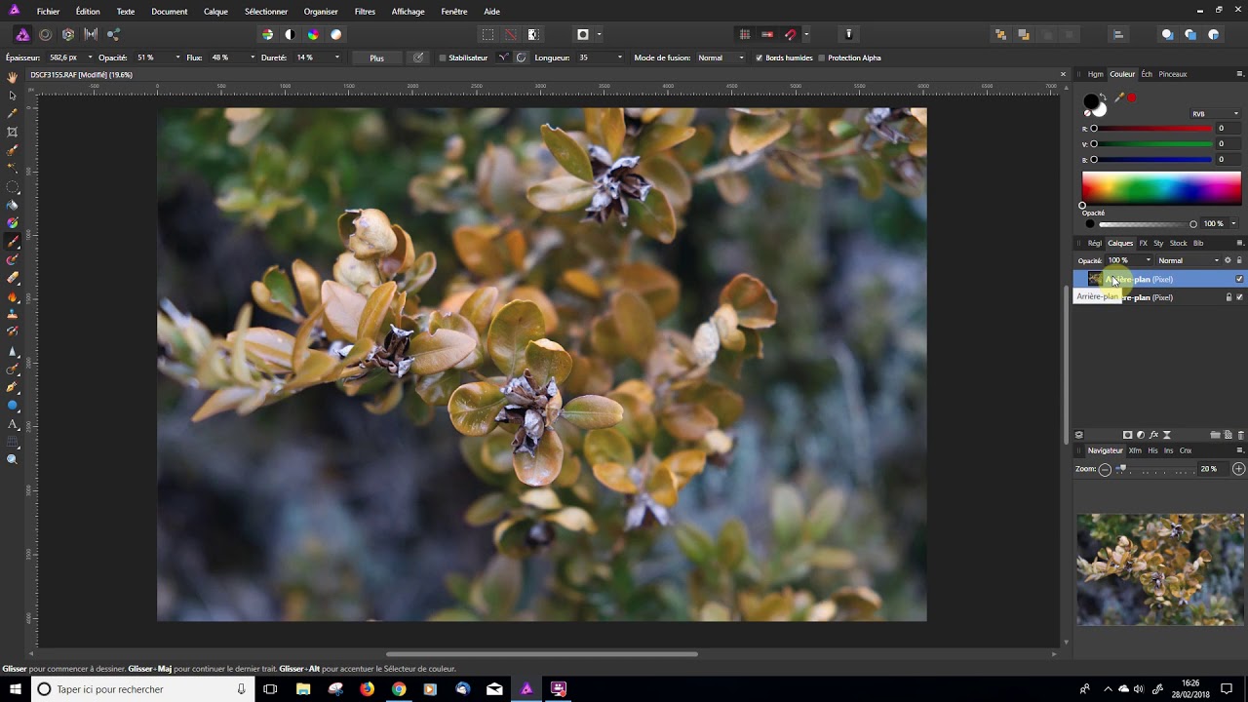Select the Zoom magnifier tool

13,459
